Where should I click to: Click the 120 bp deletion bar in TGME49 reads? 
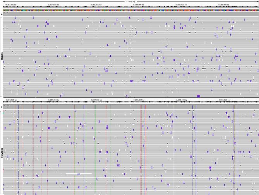(x=79, y=174)
